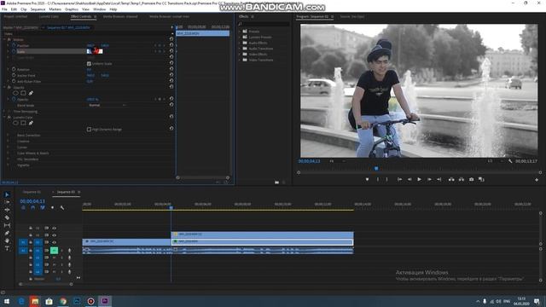Click Step Forward 1 Frame
546x307 pixels.
(429, 180)
